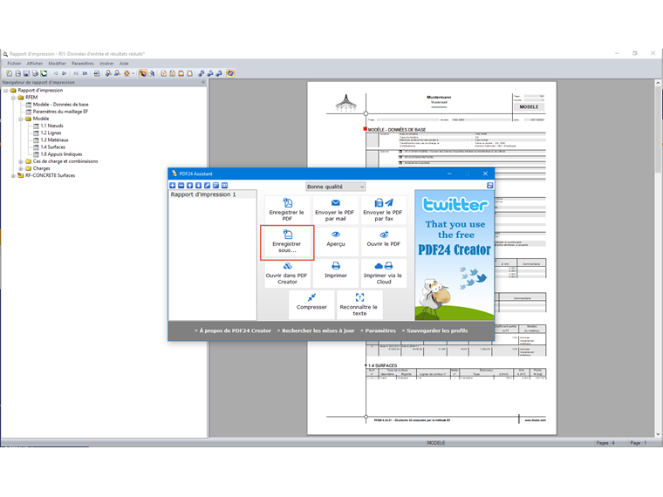Open the Insérer menu
The image size is (663, 497).
(x=106, y=64)
